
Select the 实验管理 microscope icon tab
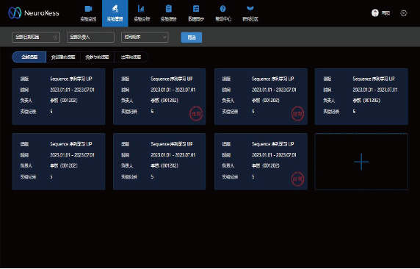pos(115,13)
